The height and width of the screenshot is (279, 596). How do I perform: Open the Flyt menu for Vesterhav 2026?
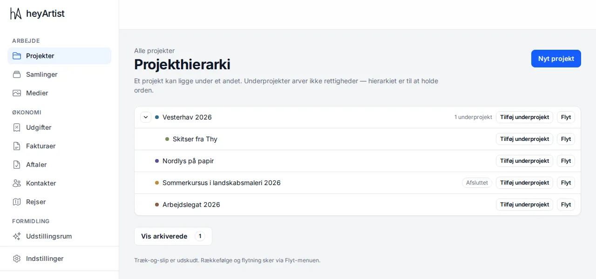566,117
